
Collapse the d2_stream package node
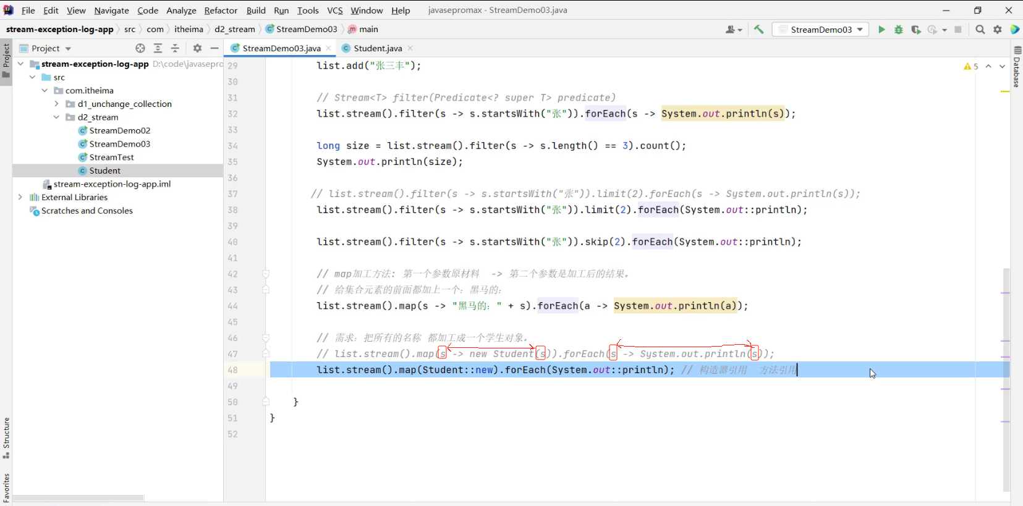(56, 117)
